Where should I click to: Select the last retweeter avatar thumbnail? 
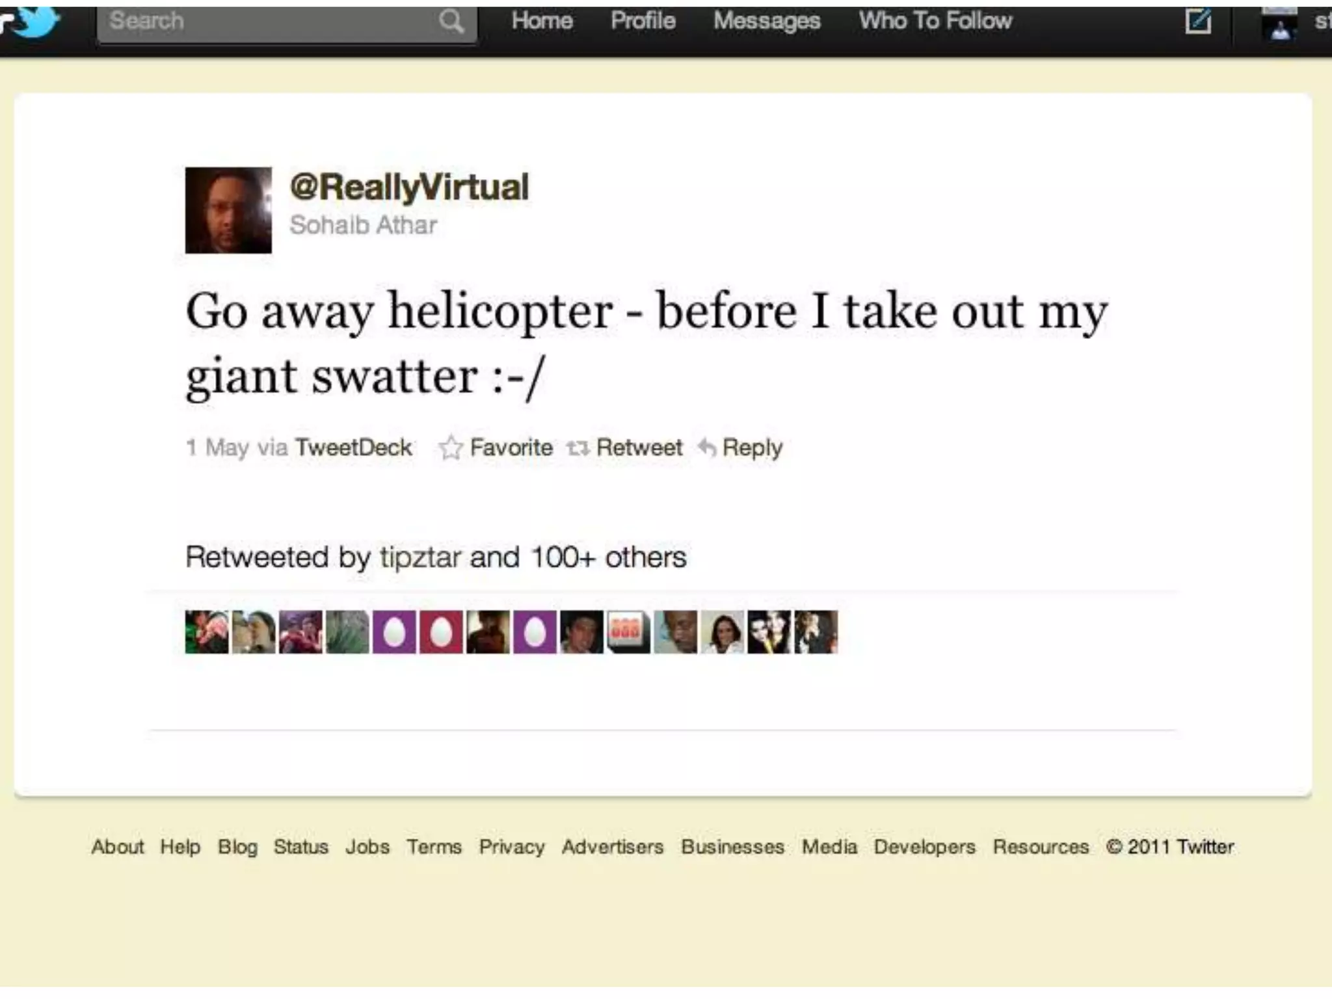(816, 632)
